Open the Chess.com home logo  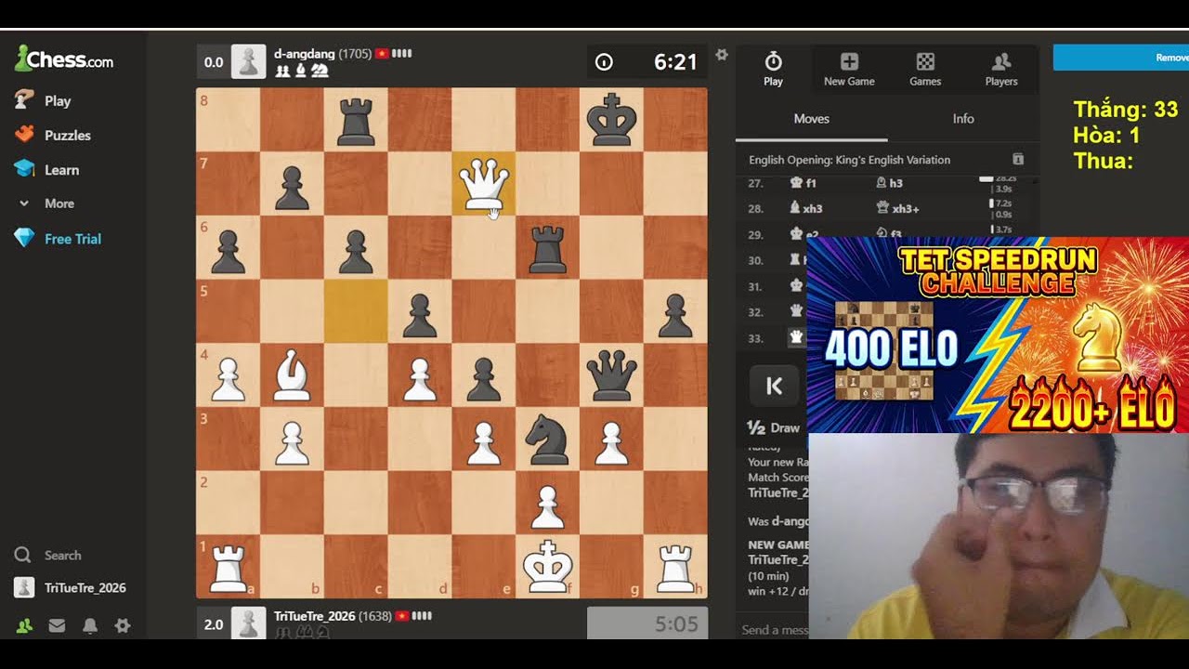[x=64, y=60]
